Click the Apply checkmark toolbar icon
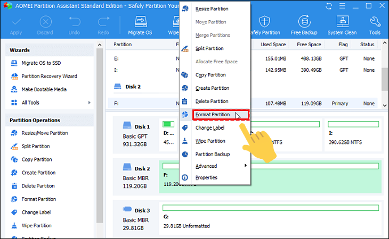Image resolution: width=389 pixels, height=239 pixels. (16, 22)
